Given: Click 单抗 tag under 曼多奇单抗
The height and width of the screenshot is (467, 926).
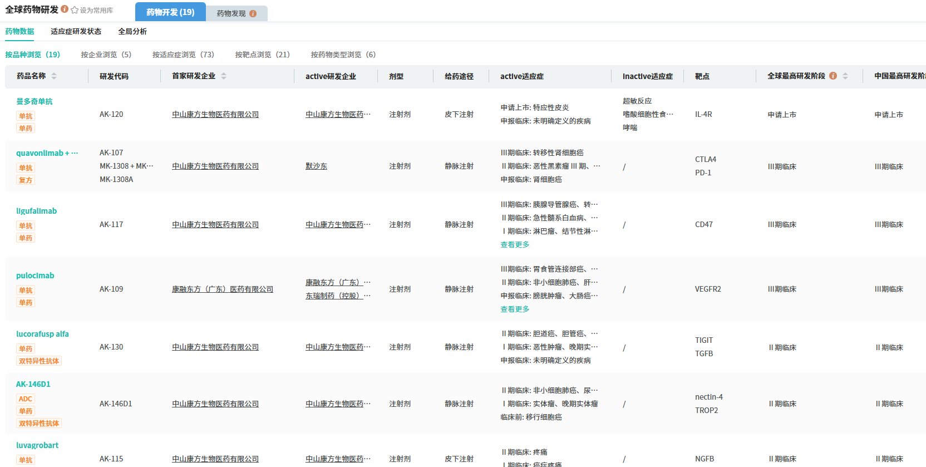Looking at the screenshot, I should [26, 116].
